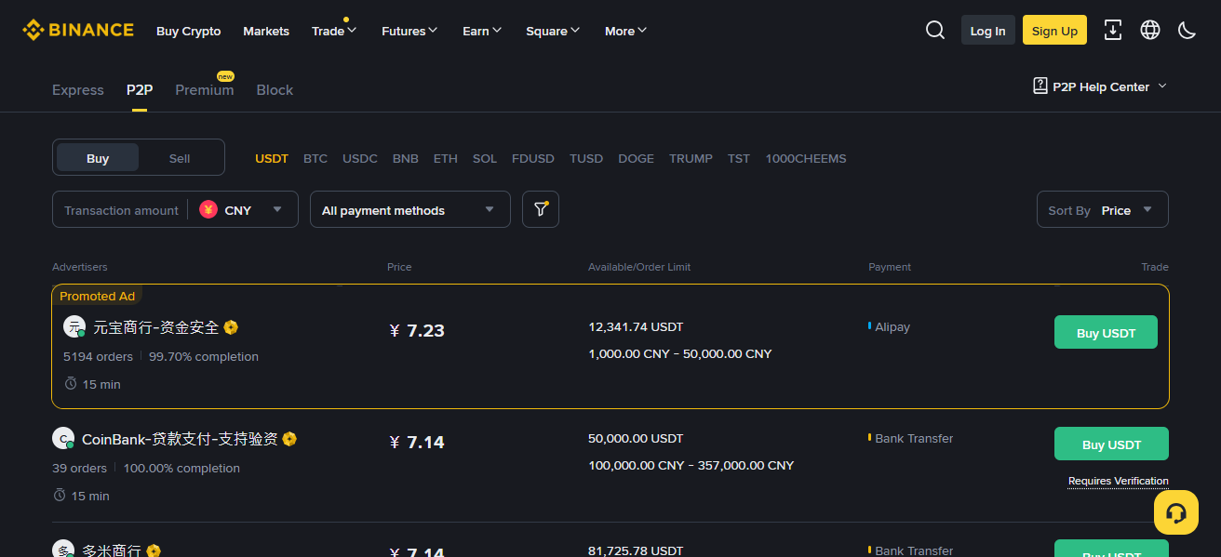Click the 50,000.00 USDT available amount
Viewport: 1221px width, 557px height.
pyautogui.click(x=636, y=438)
